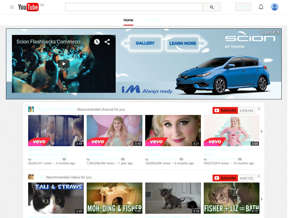Dismiss MeghanTrainorVEVO recommendation section
This screenshot has height=218, width=291.
[x=259, y=109]
